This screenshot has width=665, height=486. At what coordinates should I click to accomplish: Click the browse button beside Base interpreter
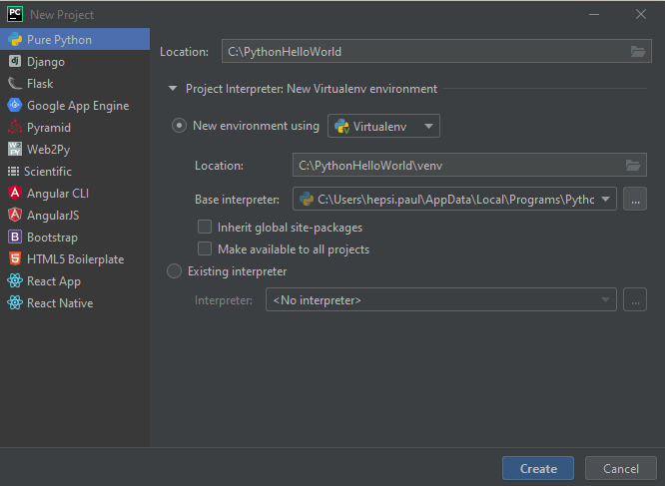tap(635, 200)
